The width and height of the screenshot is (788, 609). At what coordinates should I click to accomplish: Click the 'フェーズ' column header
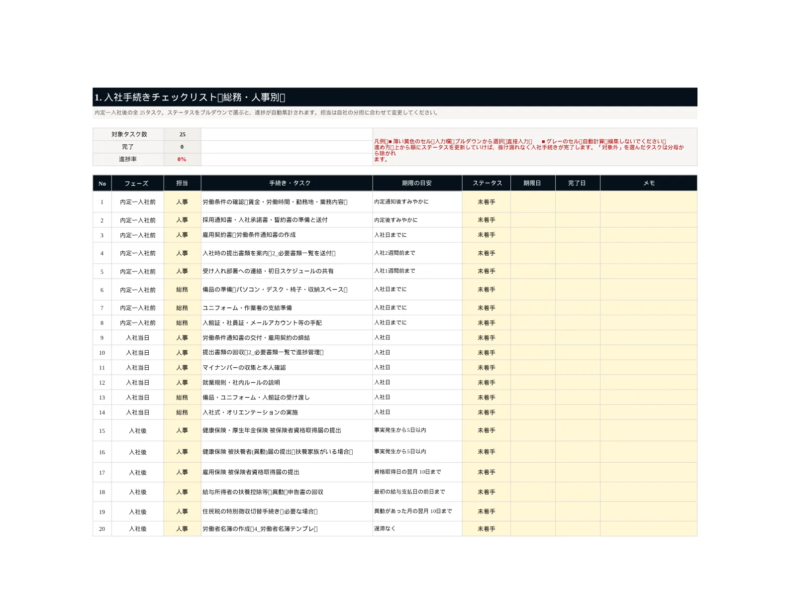point(137,183)
